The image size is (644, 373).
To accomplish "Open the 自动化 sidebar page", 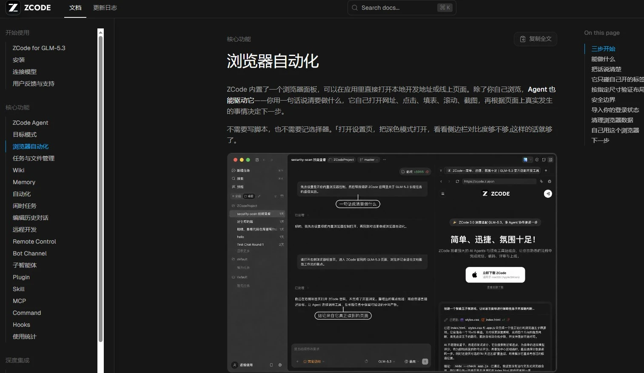I will [22, 194].
